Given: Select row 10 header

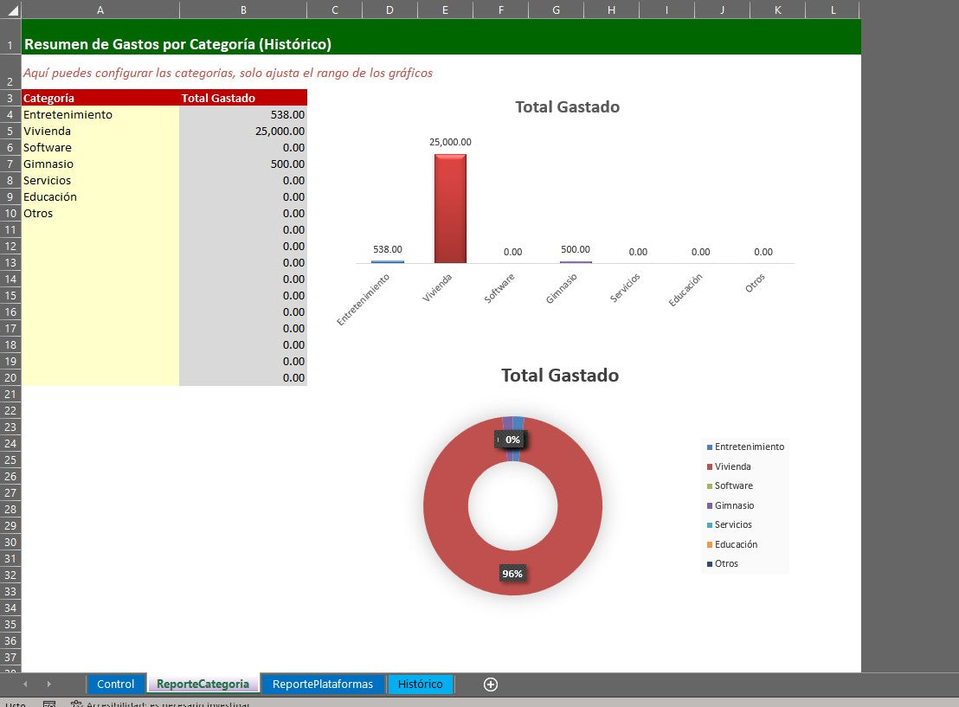Looking at the screenshot, I should point(10,214).
